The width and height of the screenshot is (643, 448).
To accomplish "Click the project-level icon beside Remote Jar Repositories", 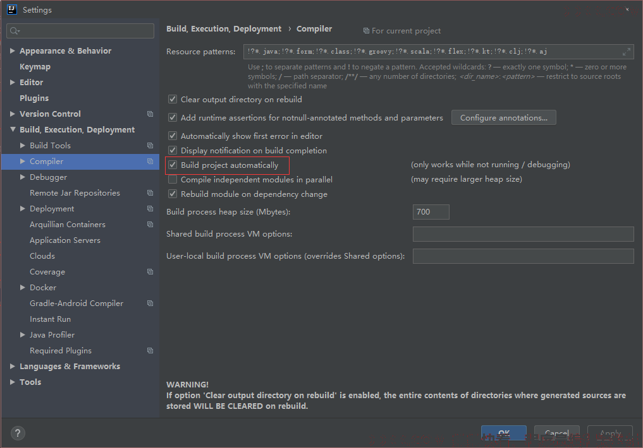I will 150,192.
